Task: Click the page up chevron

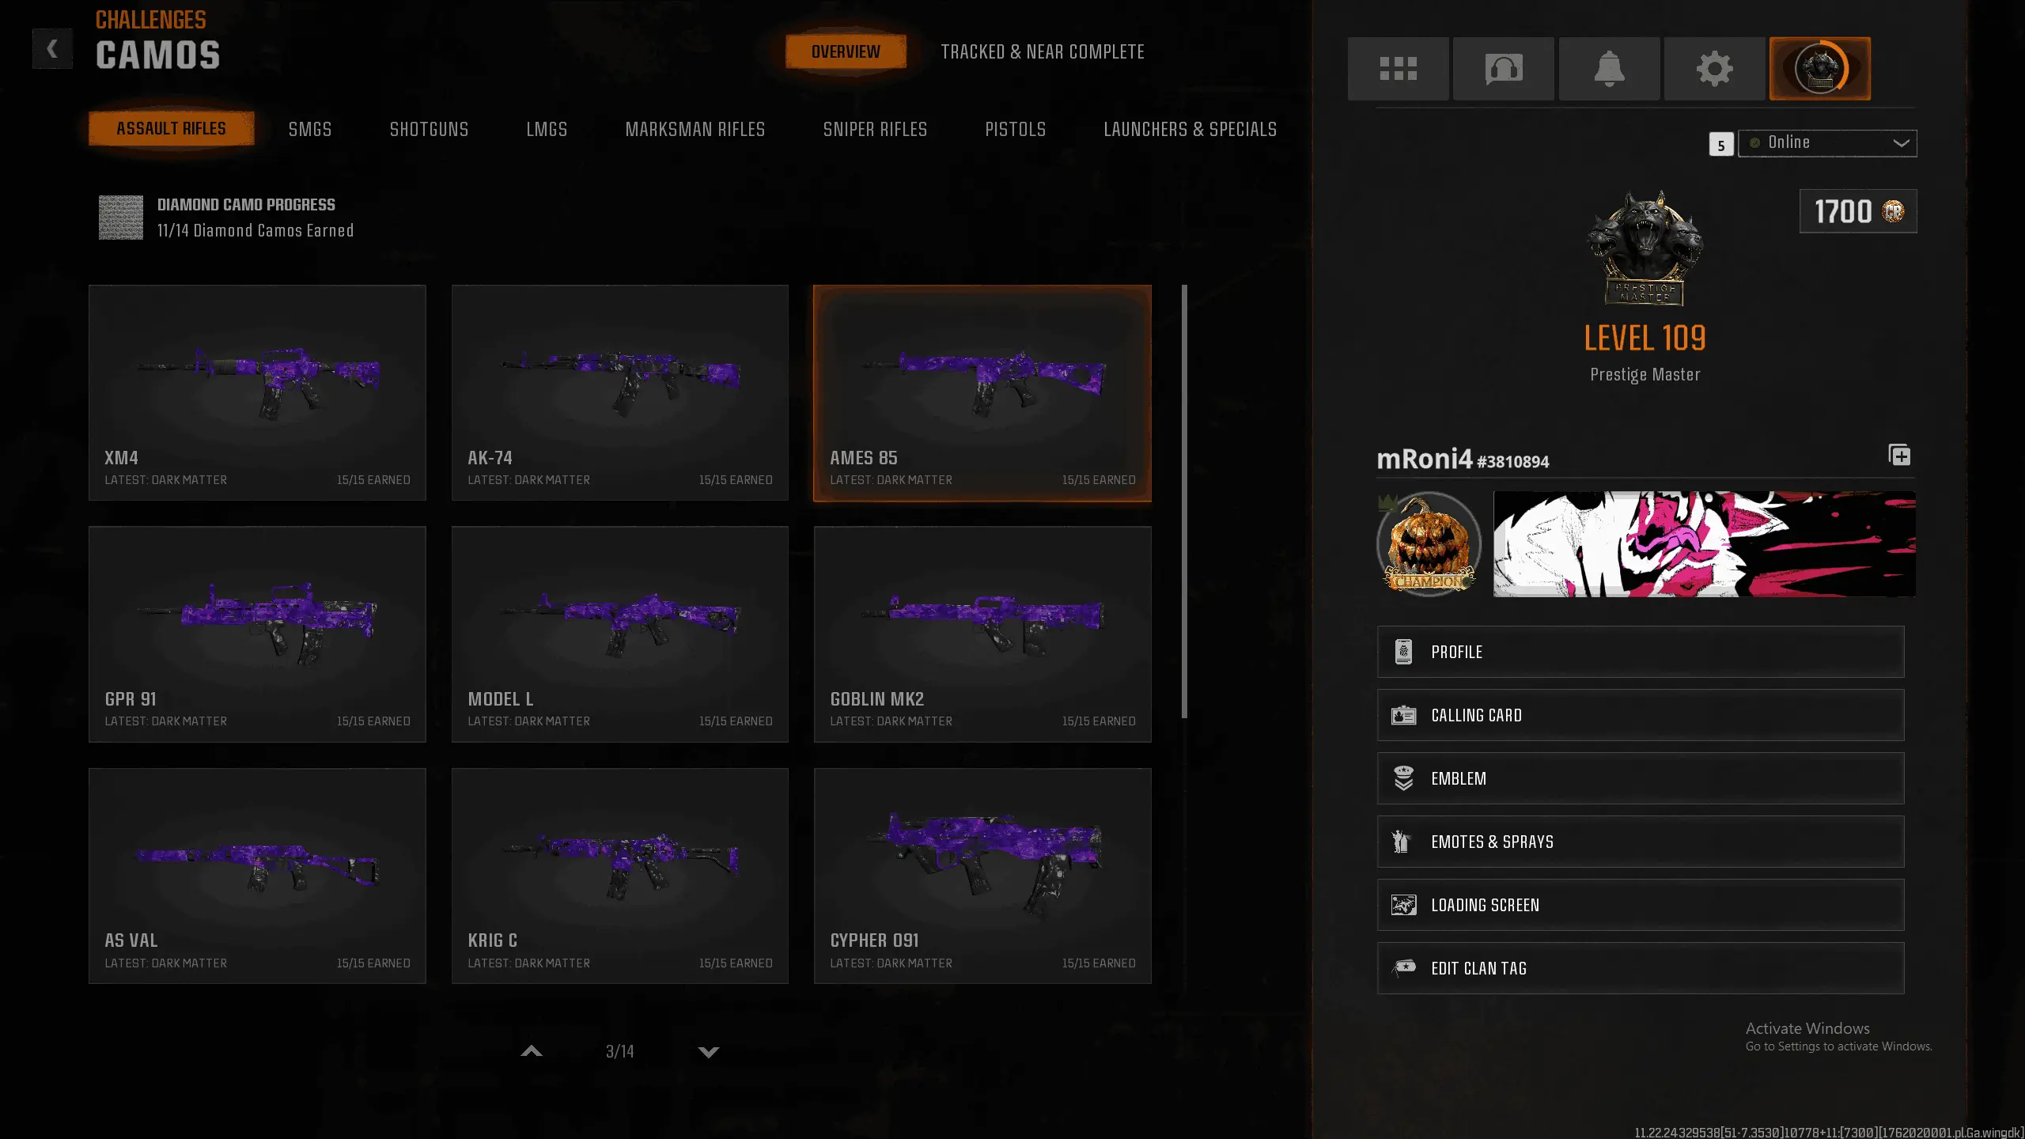Action: pyautogui.click(x=532, y=1052)
